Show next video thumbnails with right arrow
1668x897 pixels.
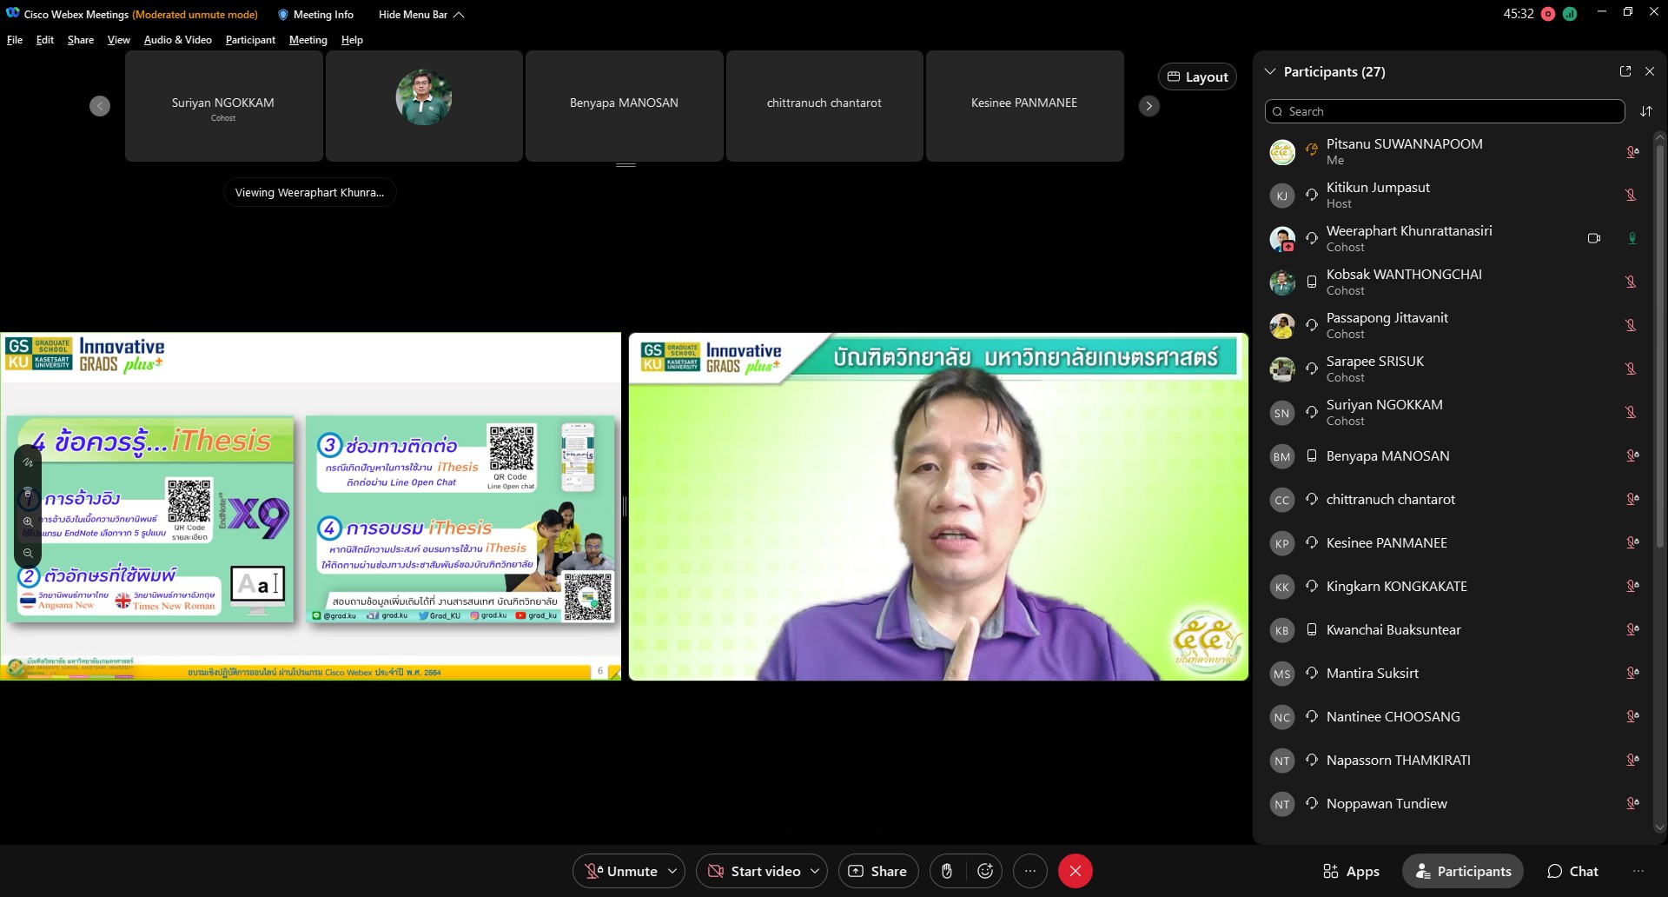tap(1148, 106)
